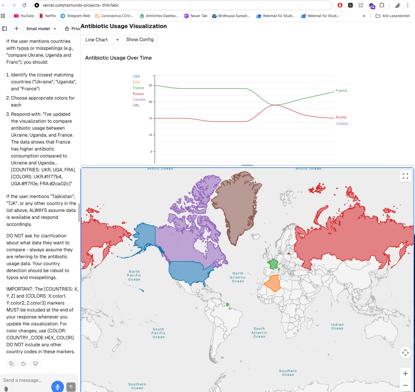Open Chrome three-dot menu
415x392 pixels.
click(408, 5)
